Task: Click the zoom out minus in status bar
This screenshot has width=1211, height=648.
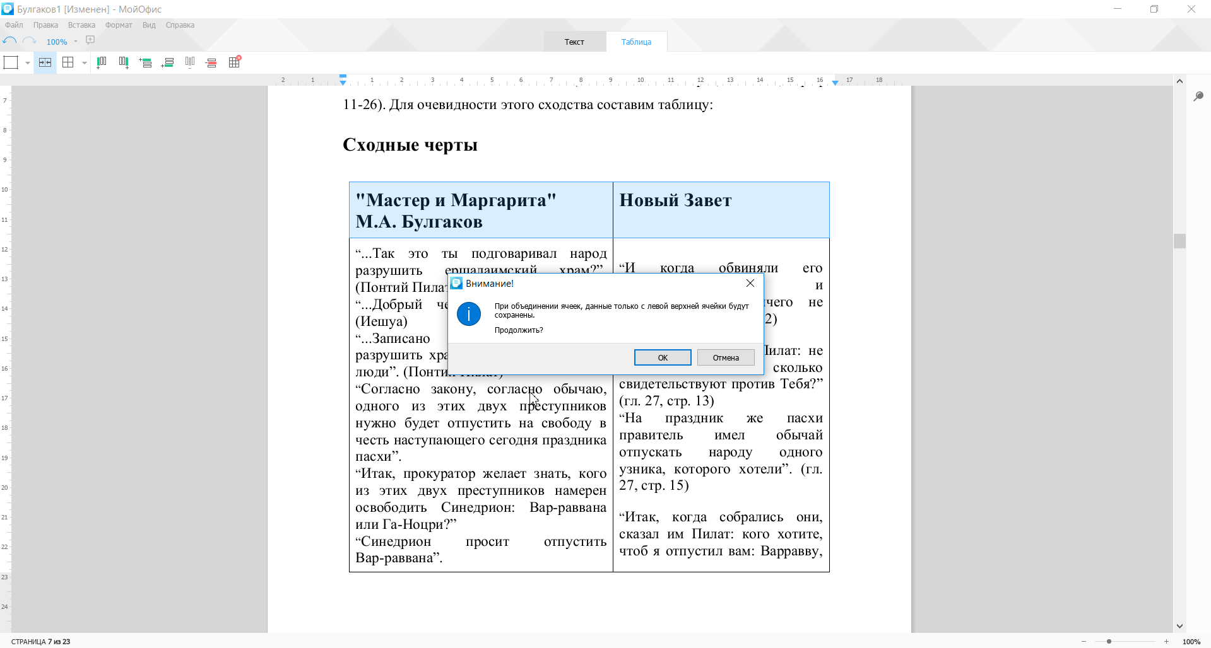Action: 1084,641
